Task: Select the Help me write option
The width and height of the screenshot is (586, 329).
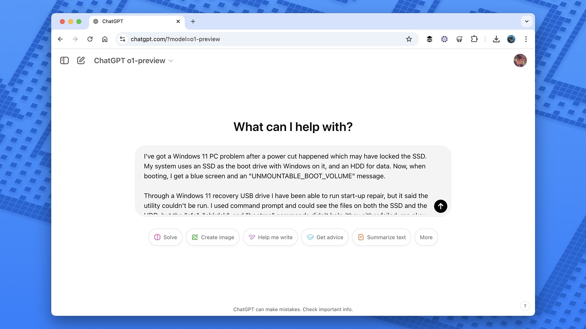Action: pos(270,237)
